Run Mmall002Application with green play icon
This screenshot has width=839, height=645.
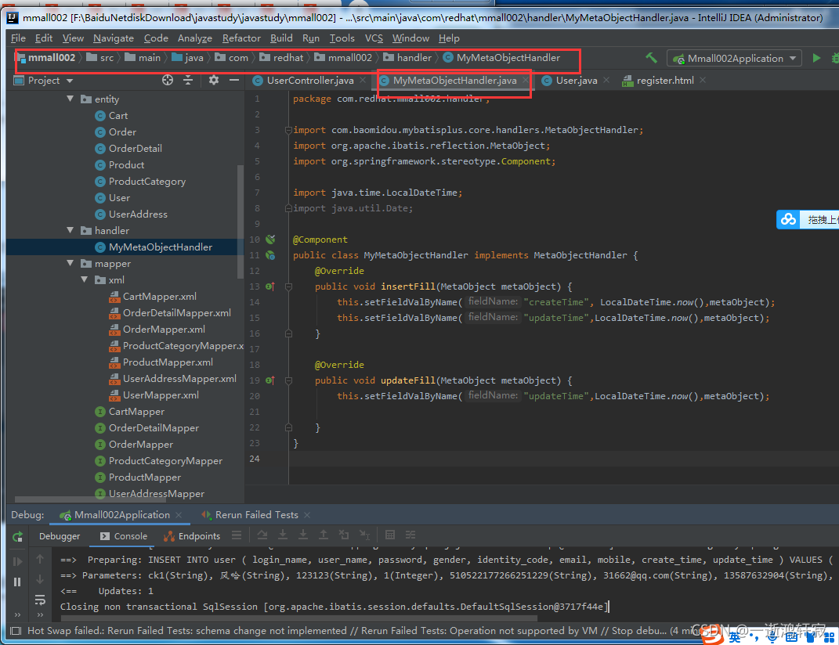pos(816,58)
